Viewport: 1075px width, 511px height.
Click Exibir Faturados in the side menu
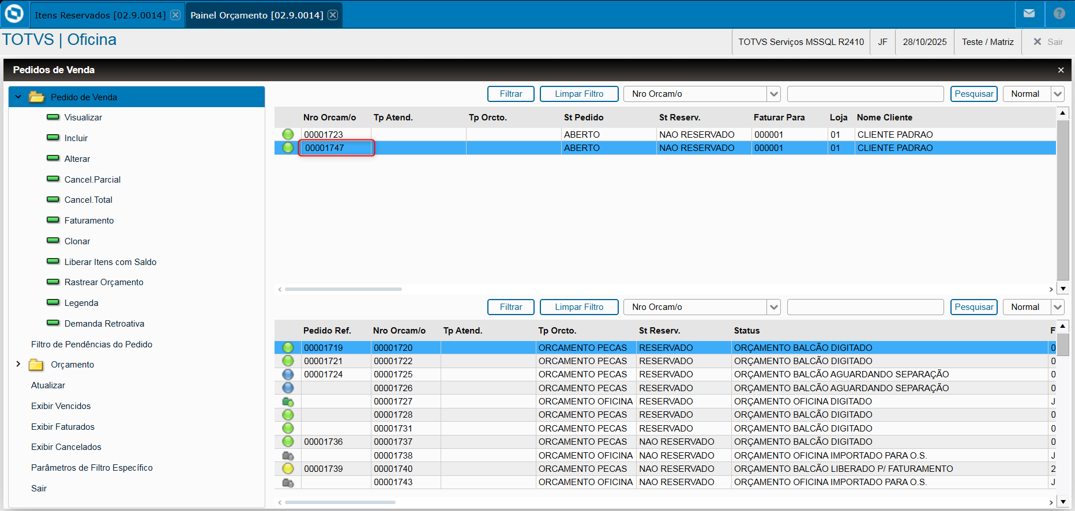(63, 427)
